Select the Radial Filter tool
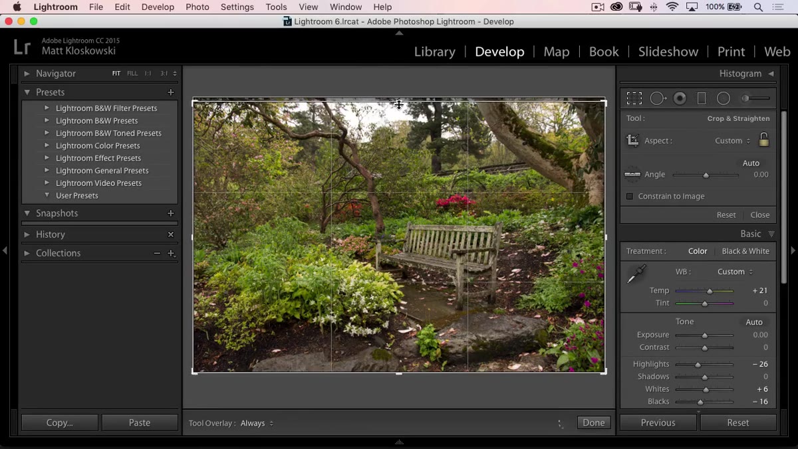The image size is (798, 449). [724, 98]
